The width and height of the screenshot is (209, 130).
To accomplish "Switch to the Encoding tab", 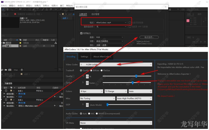I will [71, 57].
